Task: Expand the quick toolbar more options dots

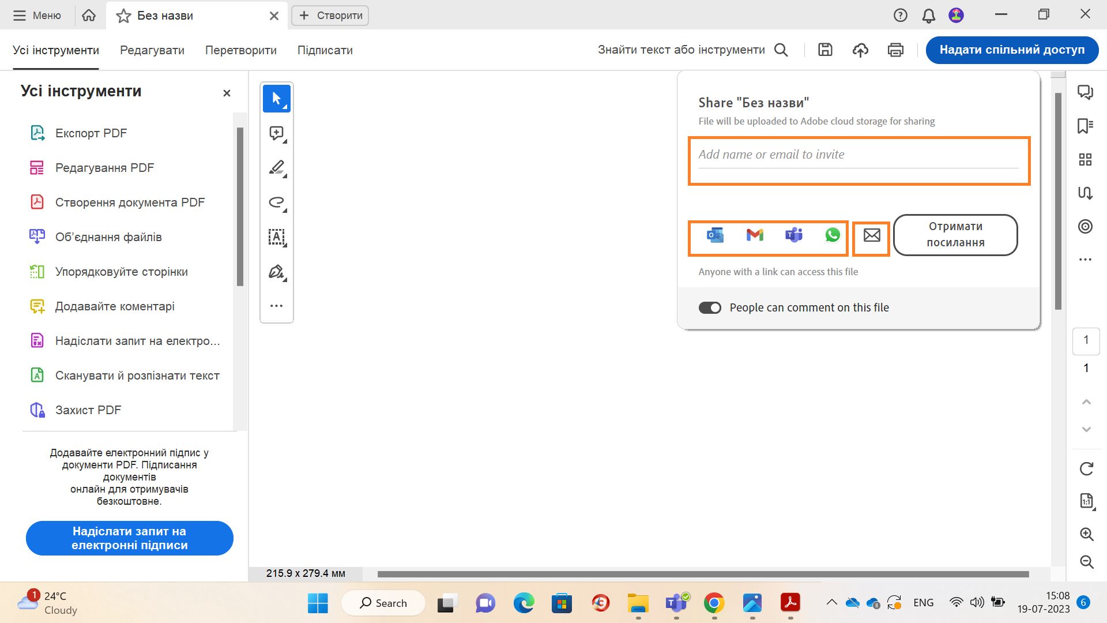Action: (x=277, y=306)
